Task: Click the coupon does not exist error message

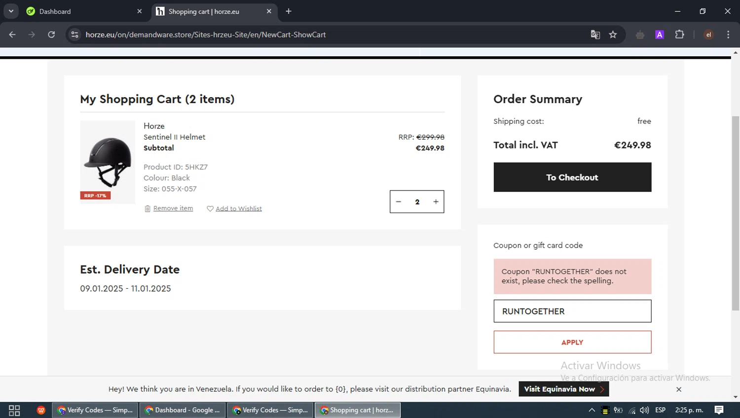Action: click(572, 276)
